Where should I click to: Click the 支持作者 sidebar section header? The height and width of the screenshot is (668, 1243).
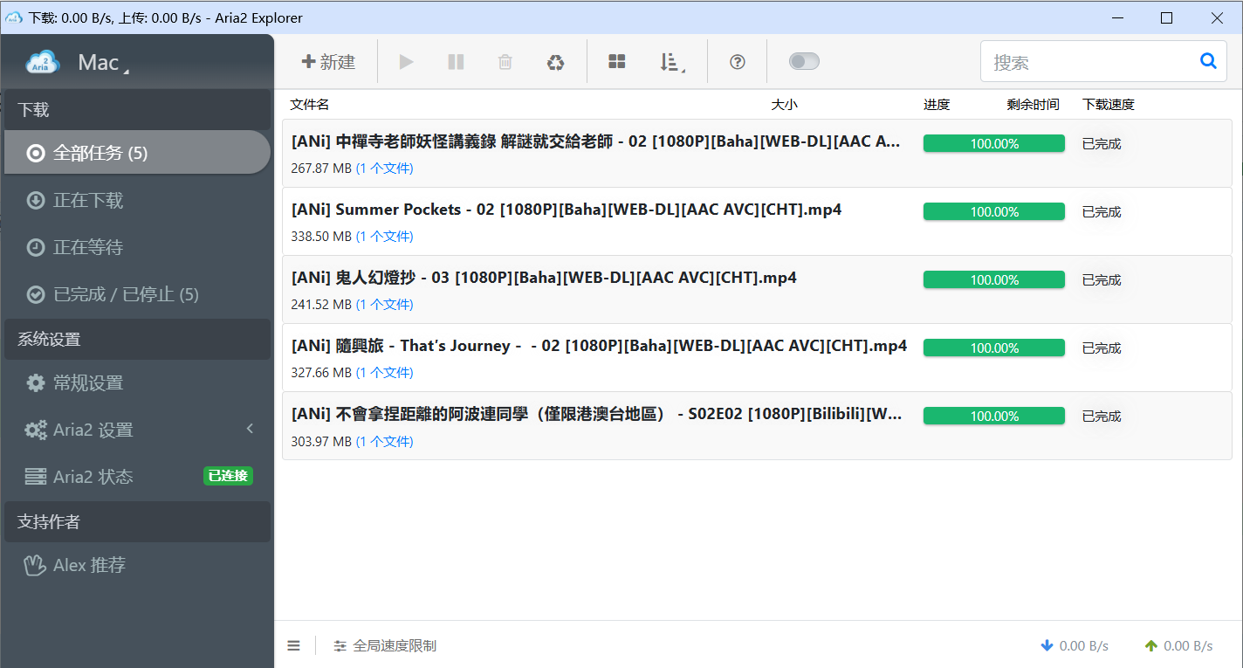pos(137,521)
